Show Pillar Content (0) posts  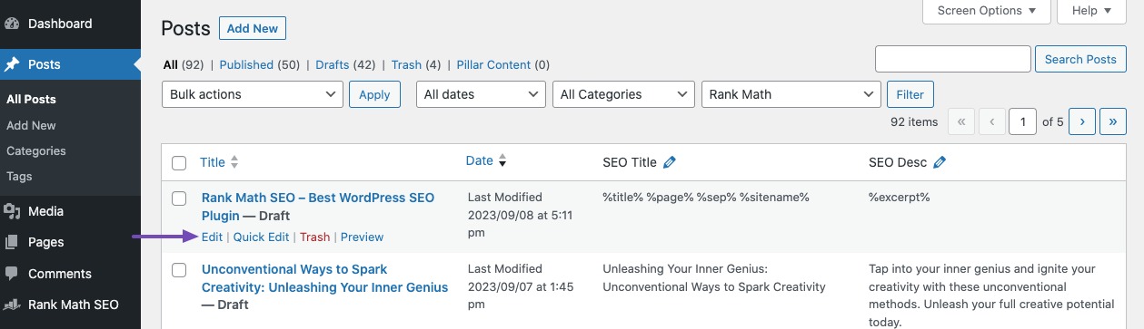pos(503,64)
